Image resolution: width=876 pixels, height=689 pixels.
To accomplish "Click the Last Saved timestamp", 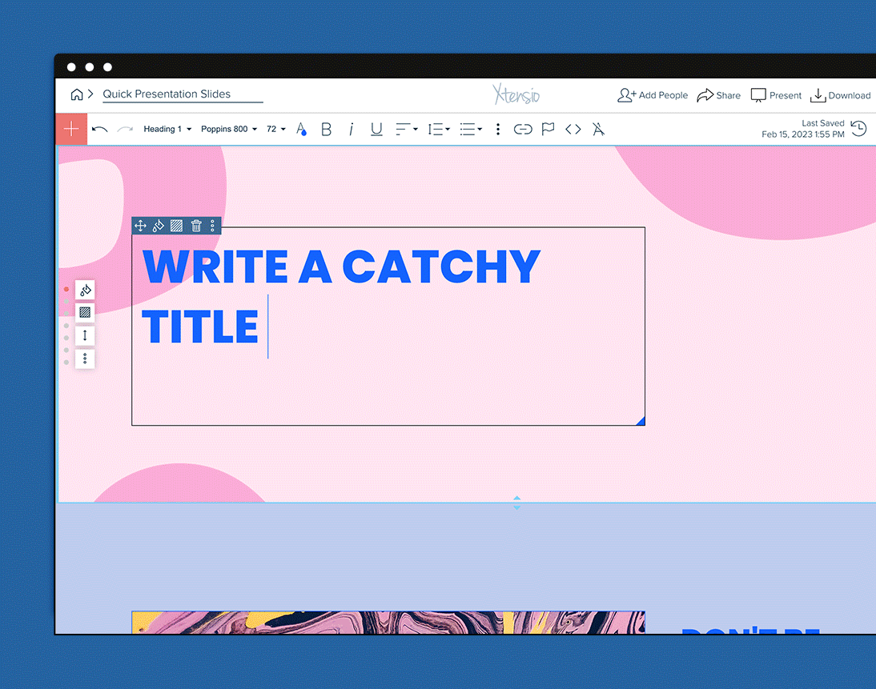I will point(803,129).
